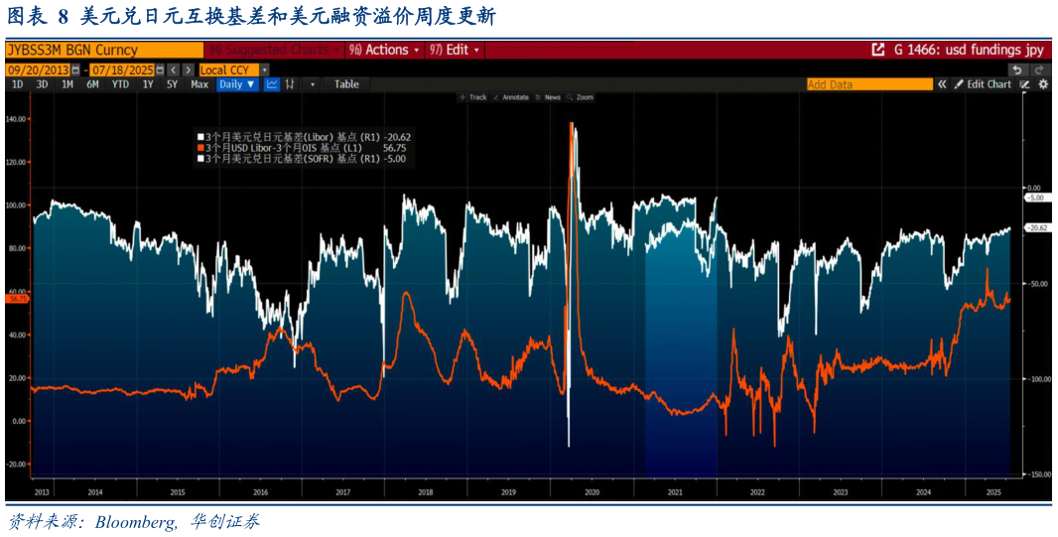The width and height of the screenshot is (1058, 537).
Task: Click the Edit Chart button
Action: [x=983, y=84]
